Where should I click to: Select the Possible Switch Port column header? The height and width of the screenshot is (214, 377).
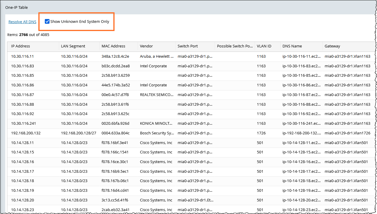(234, 46)
